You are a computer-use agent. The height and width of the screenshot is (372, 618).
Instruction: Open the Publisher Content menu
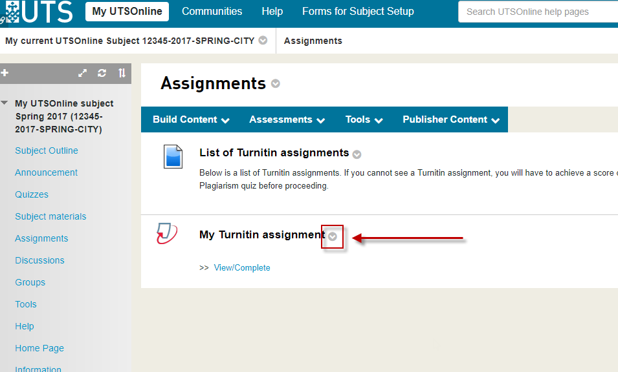point(450,119)
